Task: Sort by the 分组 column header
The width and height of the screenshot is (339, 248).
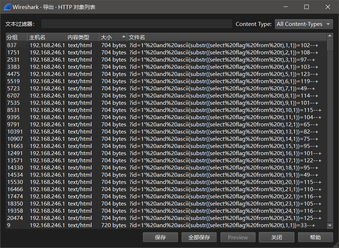Action: pos(17,37)
